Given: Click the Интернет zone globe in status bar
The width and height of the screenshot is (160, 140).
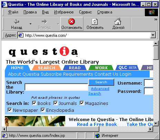Looking at the screenshot, I should [98, 136].
